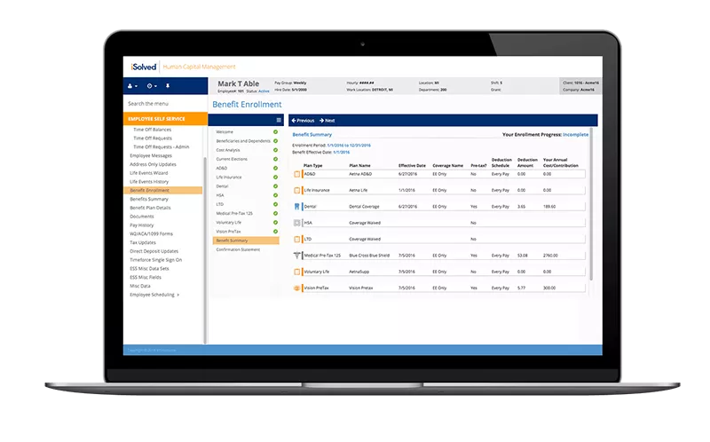This screenshot has width=710, height=442.
Task: Click the benefit summary vertical scrollbar
Action: tap(591, 204)
